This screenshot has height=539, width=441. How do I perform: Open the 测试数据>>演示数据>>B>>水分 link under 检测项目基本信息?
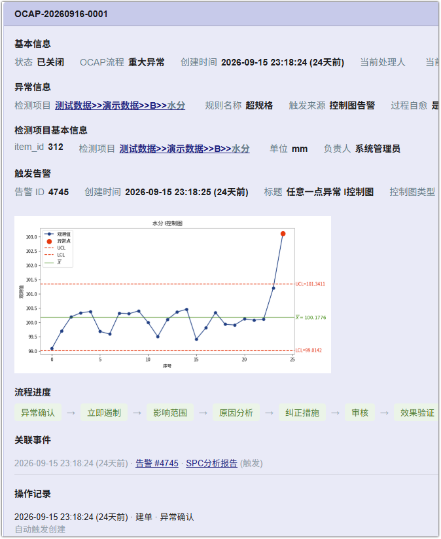185,149
